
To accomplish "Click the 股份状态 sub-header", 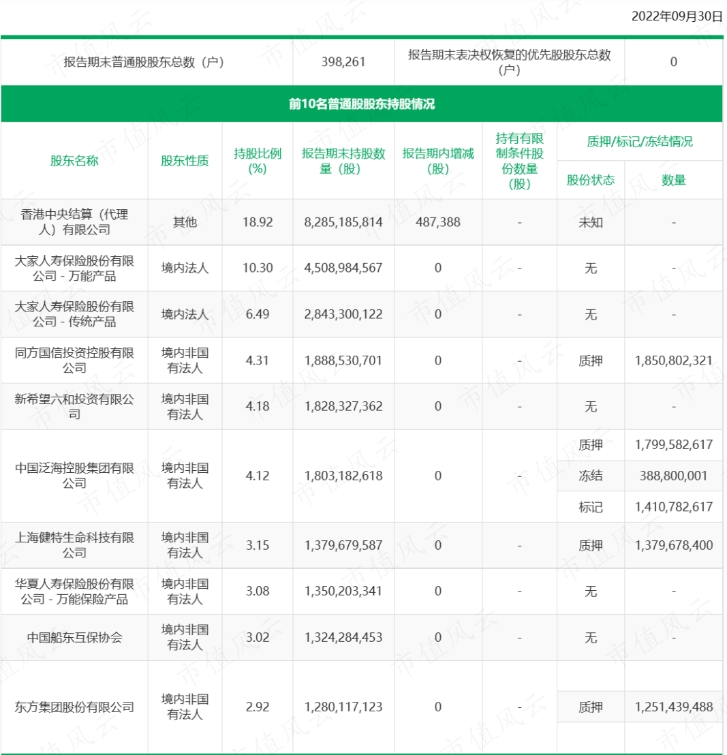I will tap(591, 180).
